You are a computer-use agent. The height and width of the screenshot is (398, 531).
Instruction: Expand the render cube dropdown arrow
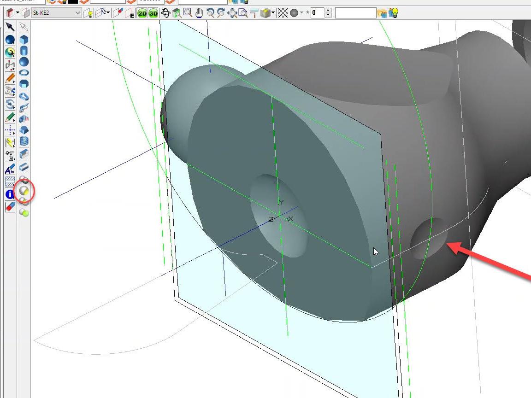pyautogui.click(x=273, y=13)
